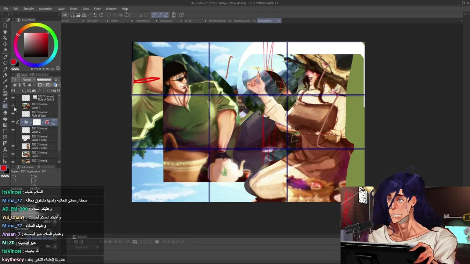Click the Undo arrow
Viewport: 470px width, 264px height.
coord(95,15)
